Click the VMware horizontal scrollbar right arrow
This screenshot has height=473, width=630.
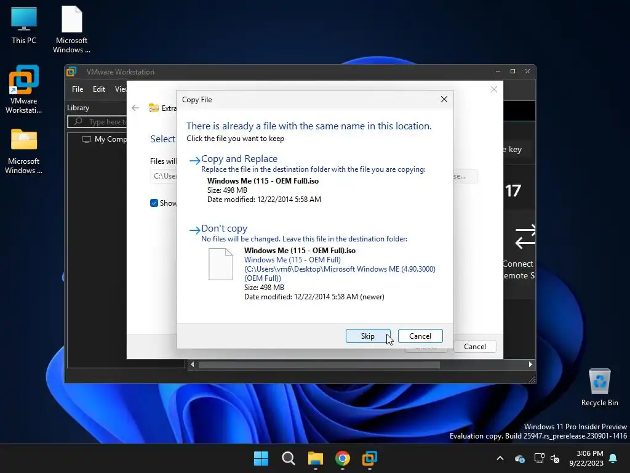click(x=530, y=365)
